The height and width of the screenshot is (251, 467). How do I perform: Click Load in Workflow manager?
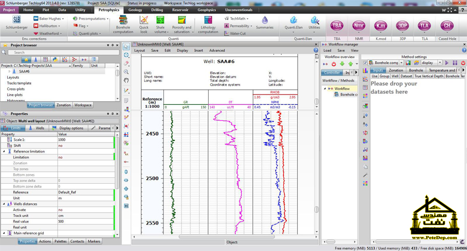pyautogui.click(x=327, y=51)
